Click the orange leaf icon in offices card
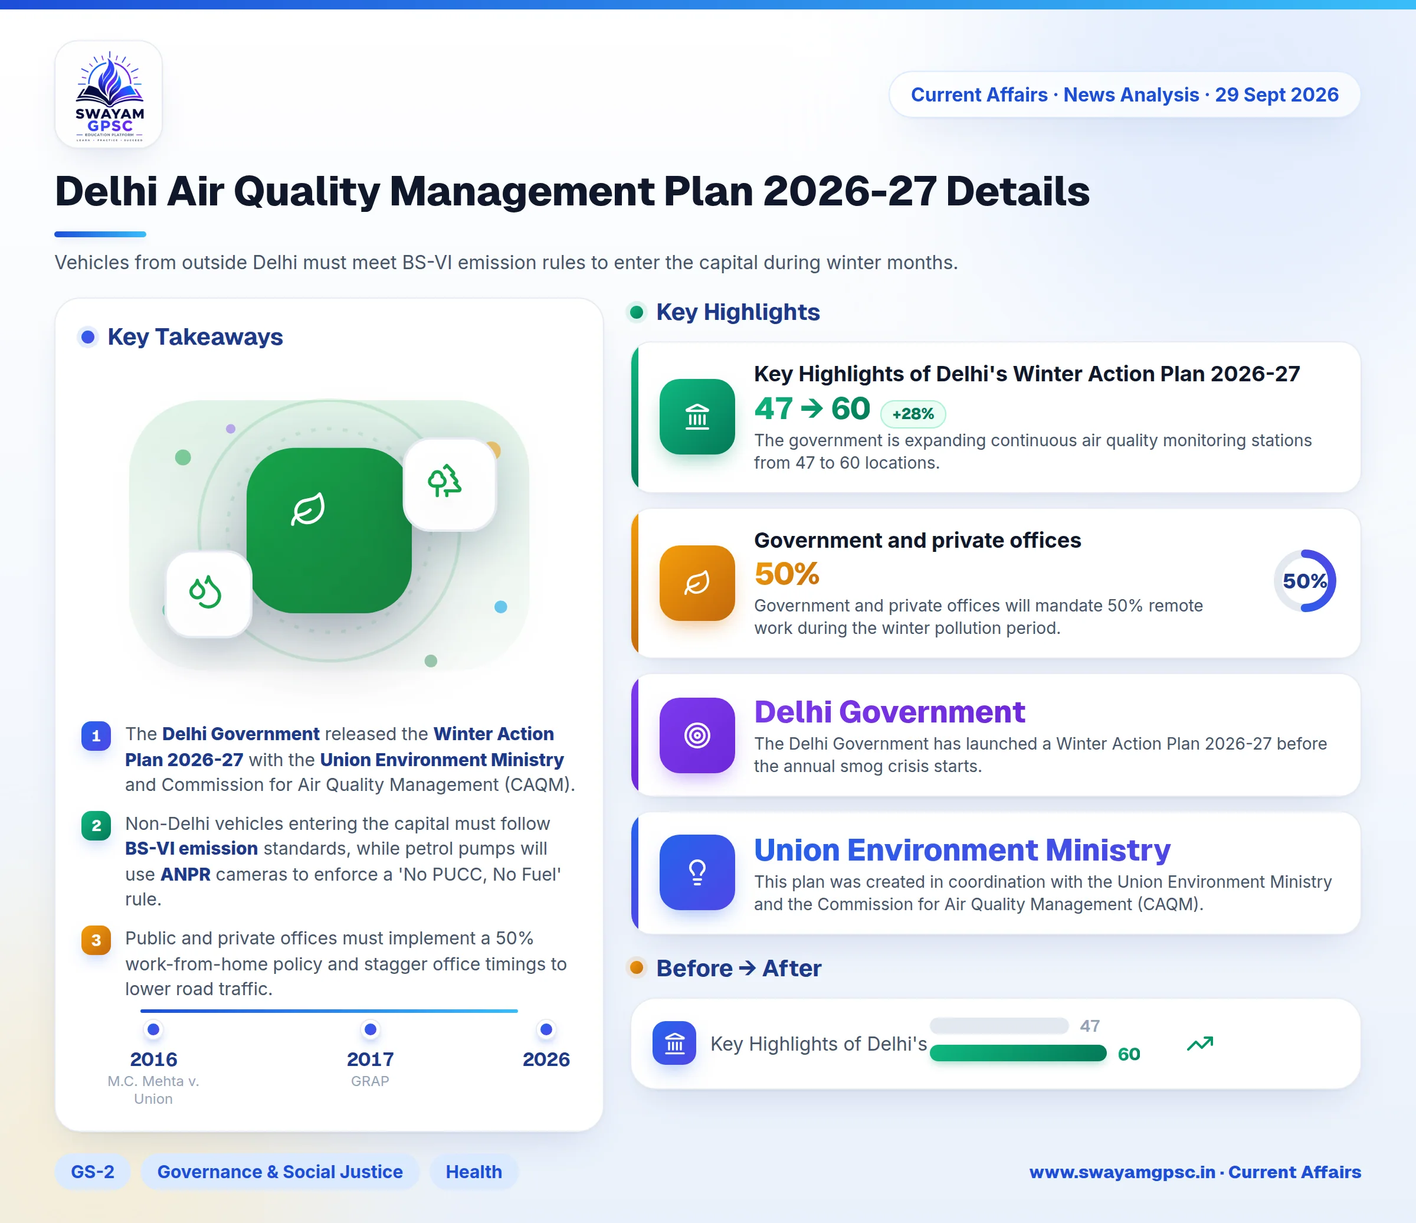This screenshot has height=1223, width=1416. click(697, 583)
